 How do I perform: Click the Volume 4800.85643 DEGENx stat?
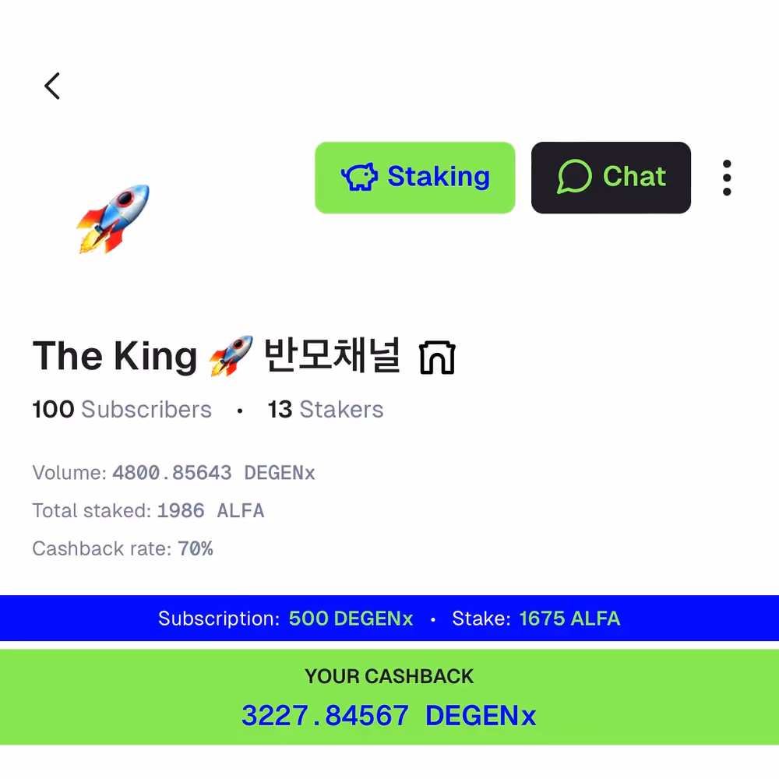pyautogui.click(x=174, y=473)
